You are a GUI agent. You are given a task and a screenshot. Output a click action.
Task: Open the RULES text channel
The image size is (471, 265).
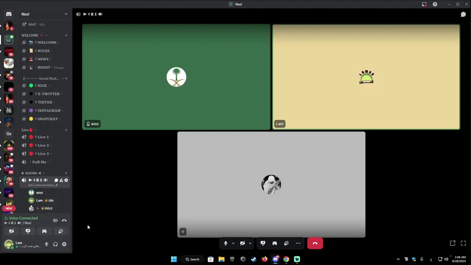45,51
